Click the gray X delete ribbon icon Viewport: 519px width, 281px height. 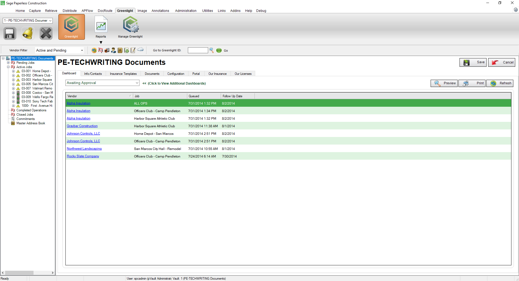click(x=46, y=34)
